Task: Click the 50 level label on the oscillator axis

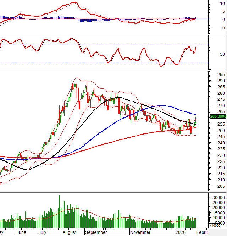Action: [212, 54]
